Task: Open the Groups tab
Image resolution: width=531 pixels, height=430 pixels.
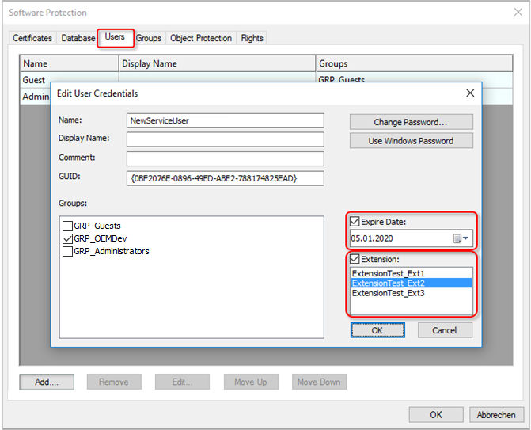Action: tap(149, 38)
